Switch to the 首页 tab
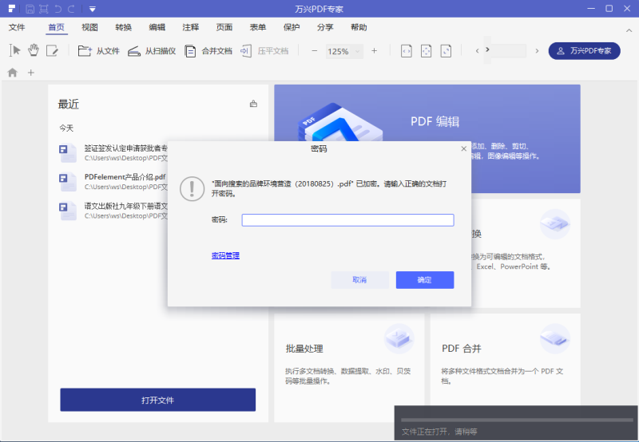Viewport: 639px width, 442px height. pyautogui.click(x=56, y=27)
